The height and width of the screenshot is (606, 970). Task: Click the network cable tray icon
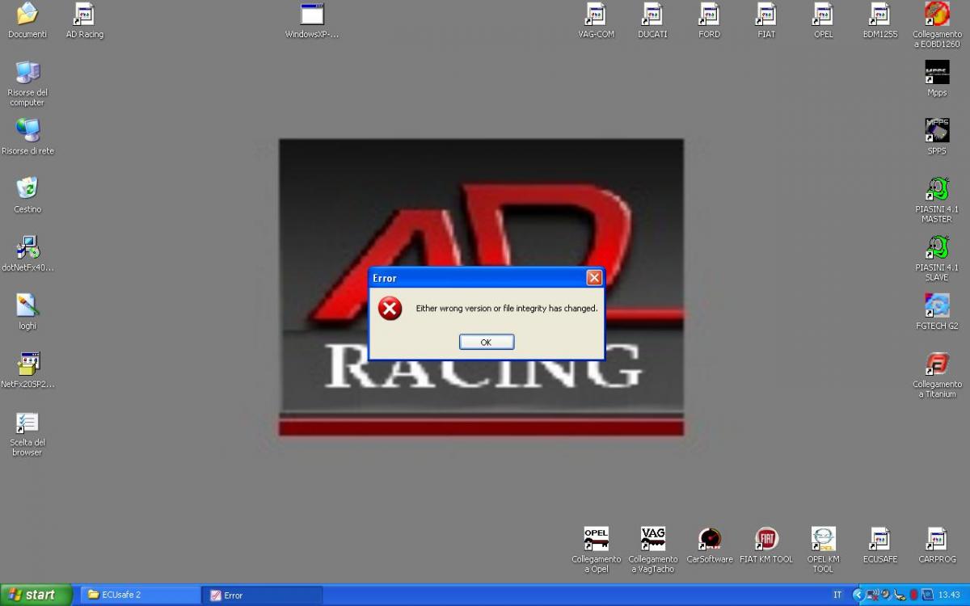click(x=900, y=595)
